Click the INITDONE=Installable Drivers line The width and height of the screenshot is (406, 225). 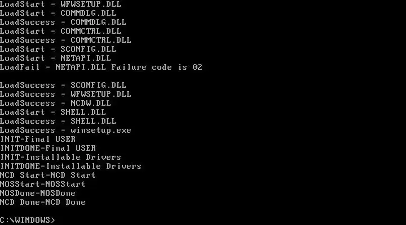[x=70, y=166]
